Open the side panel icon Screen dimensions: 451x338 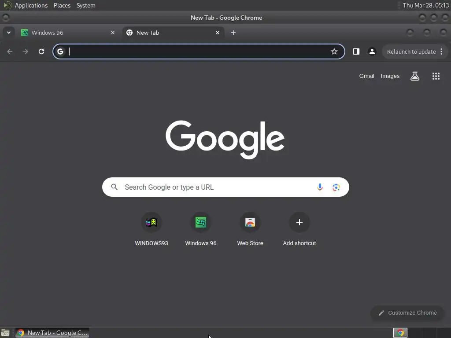point(356,51)
